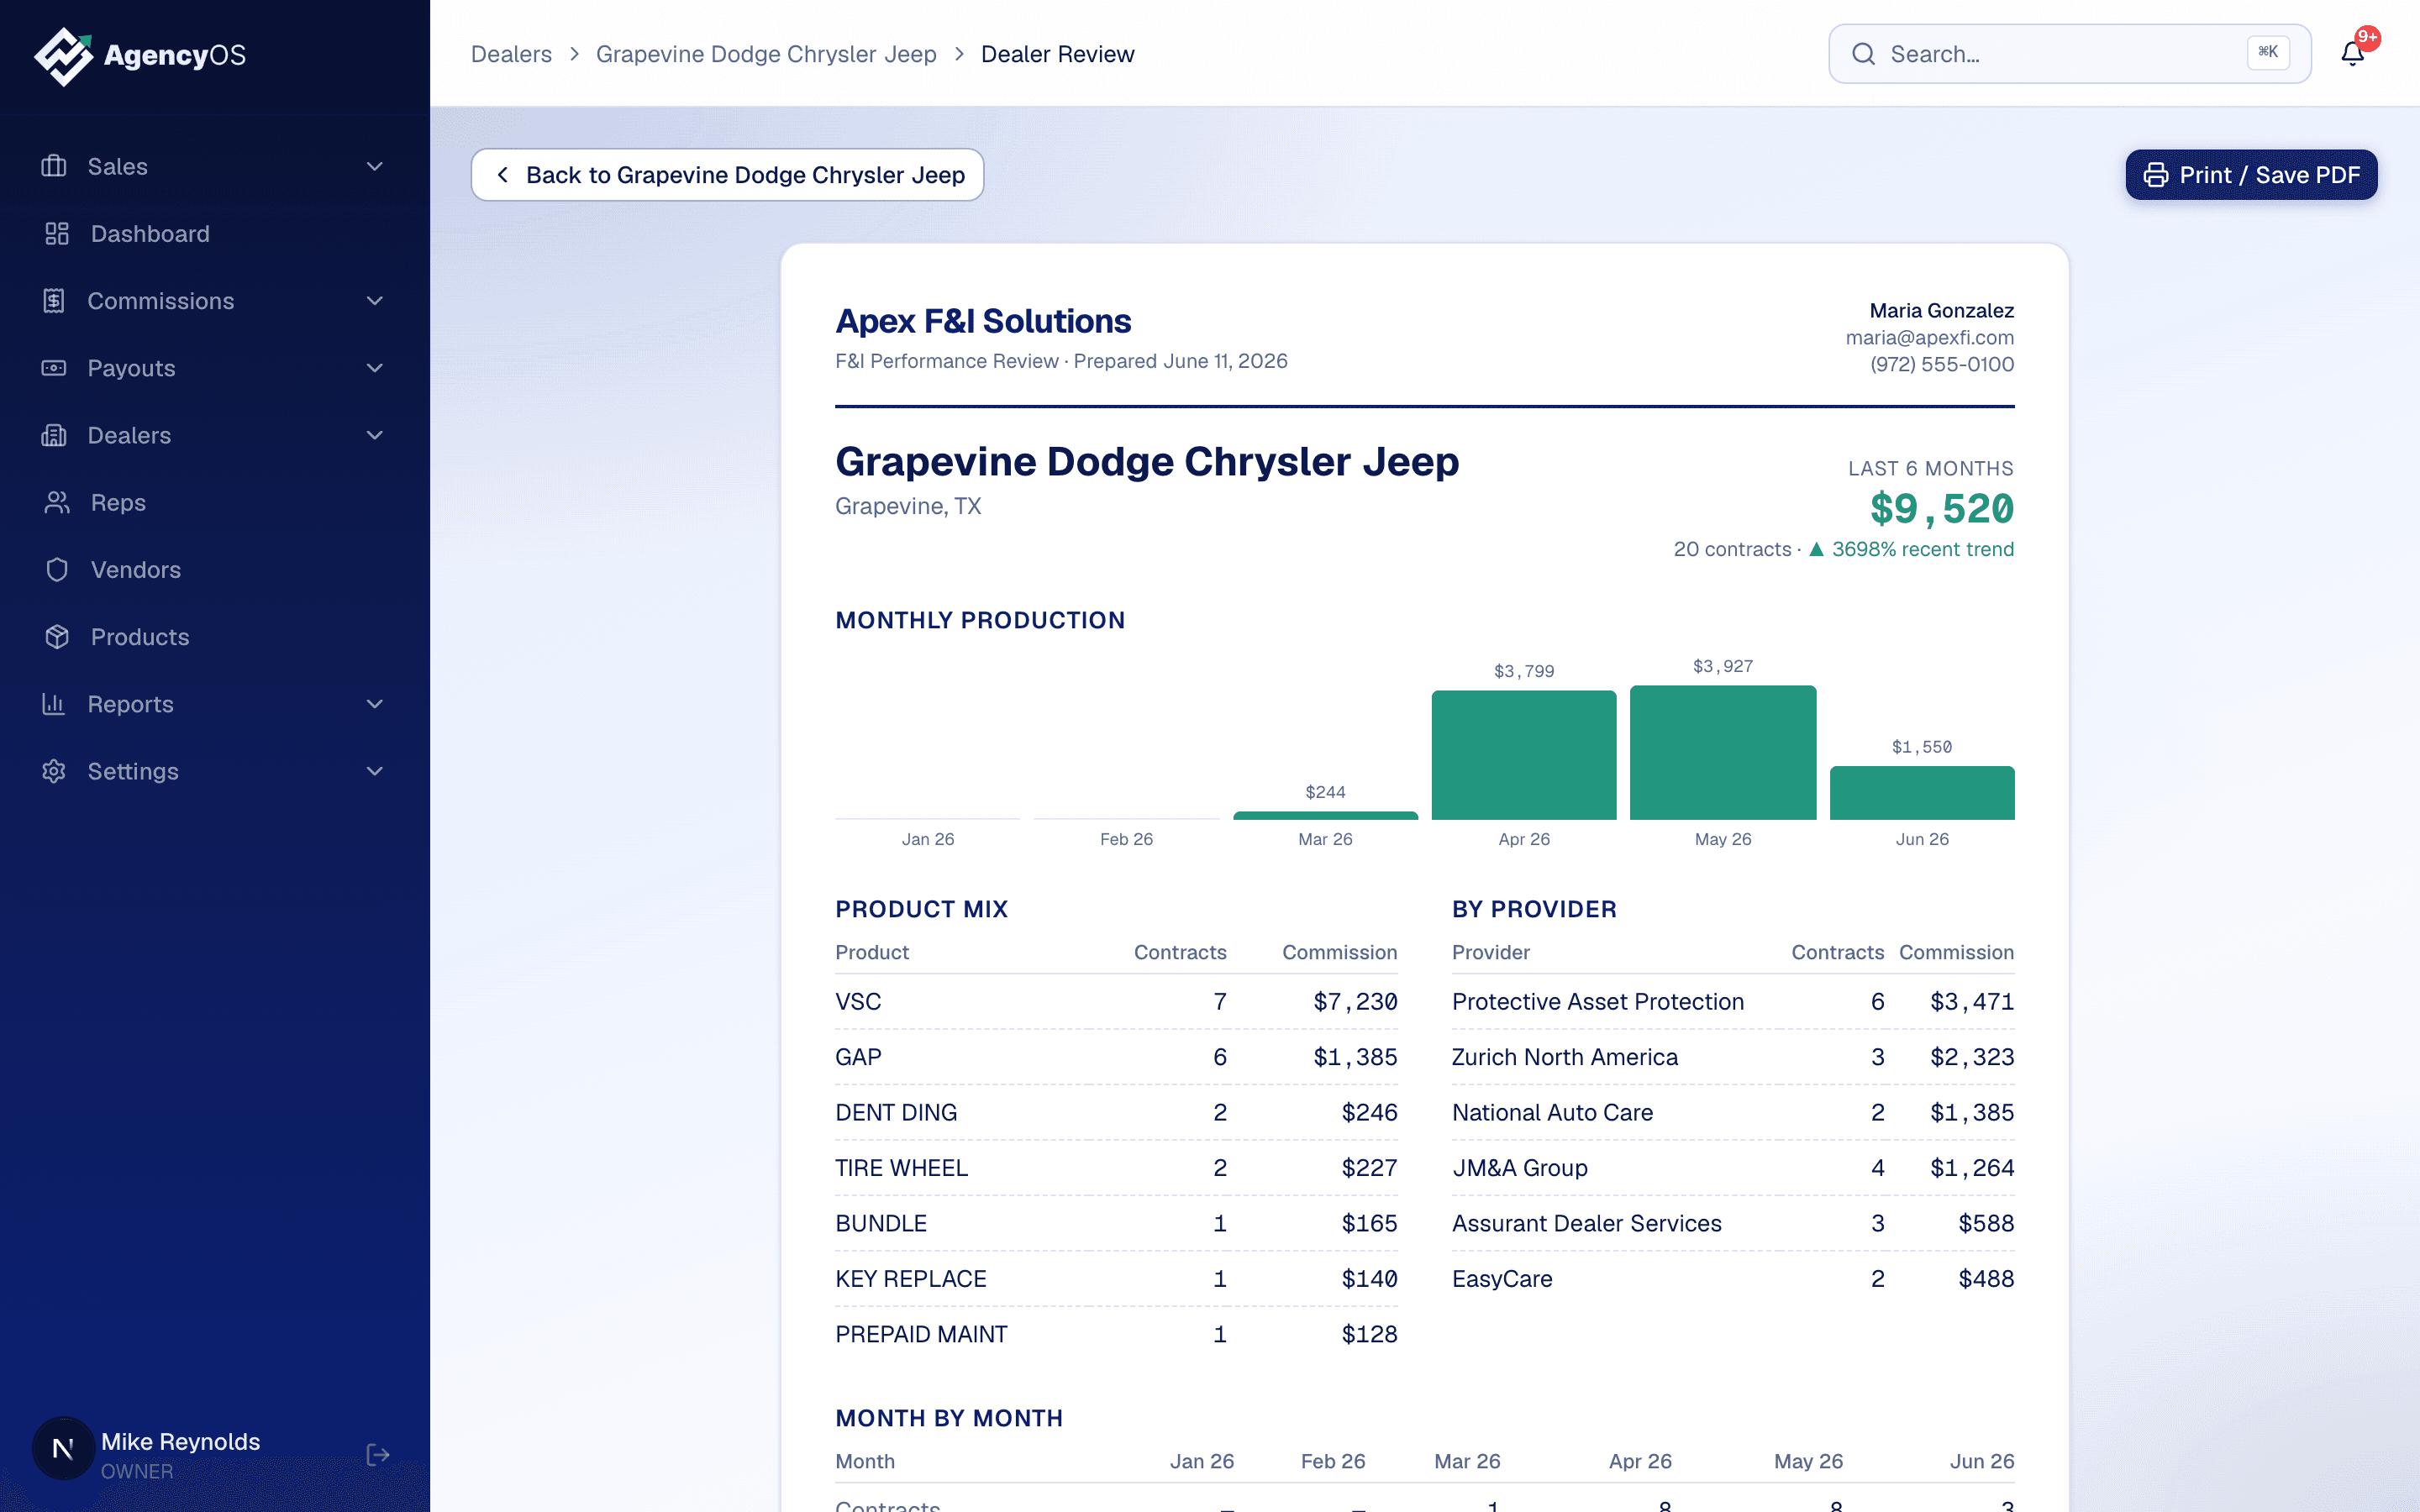Click the 9+ notification badge
Screen dimensions: 2420x1512
(x=2367, y=38)
